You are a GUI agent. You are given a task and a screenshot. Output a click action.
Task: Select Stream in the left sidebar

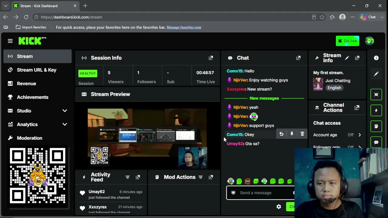pos(37,56)
